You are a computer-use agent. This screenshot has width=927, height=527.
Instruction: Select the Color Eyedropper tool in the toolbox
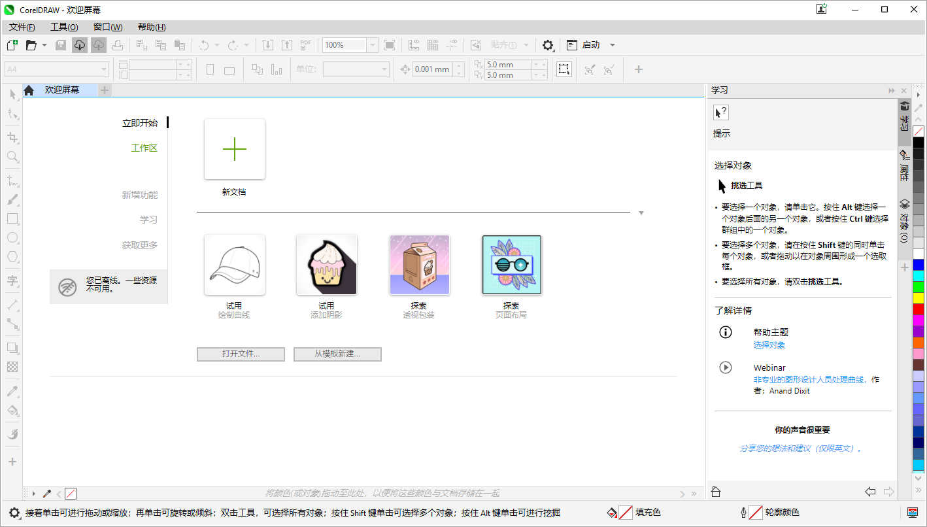point(12,391)
